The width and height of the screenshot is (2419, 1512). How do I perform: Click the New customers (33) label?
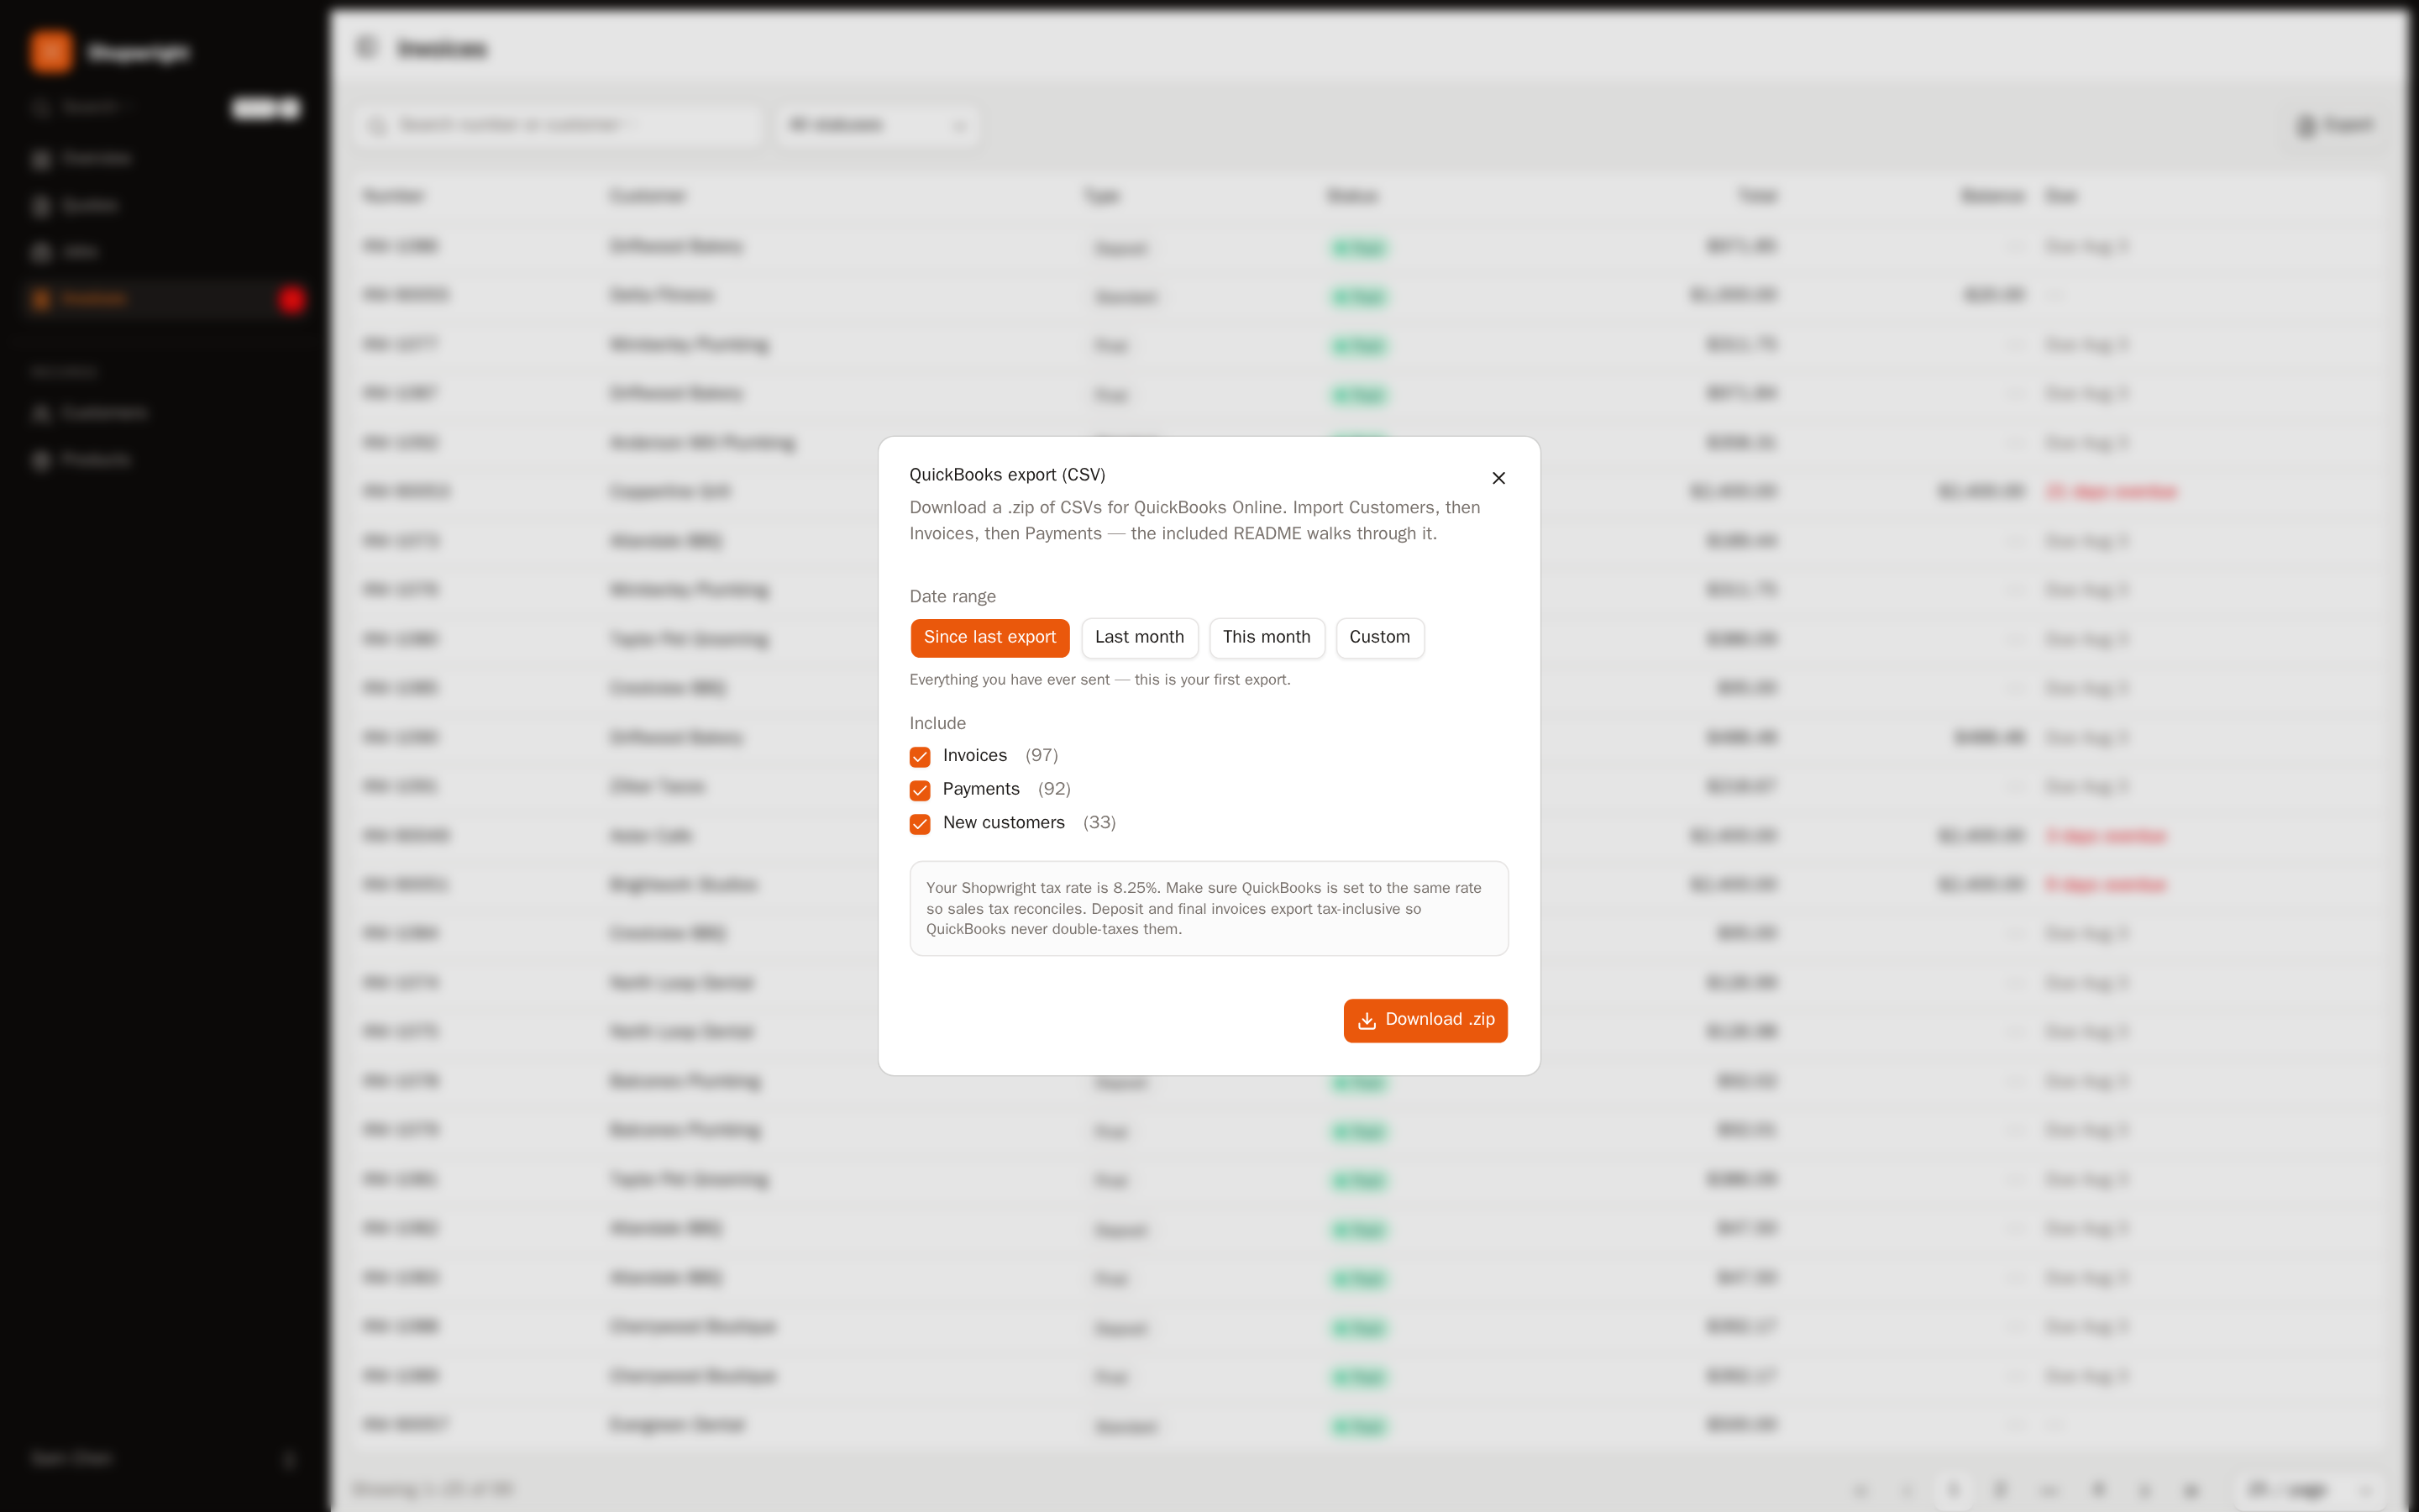tap(1029, 823)
